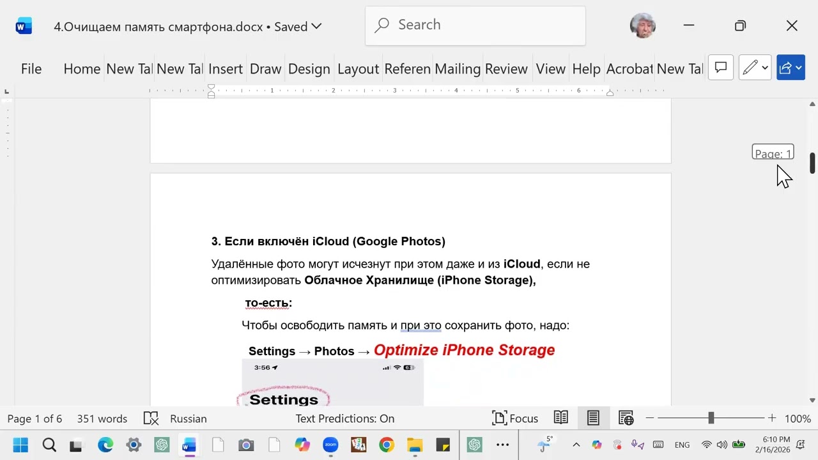Click the Search box in title bar
818x460 pixels.
pyautogui.click(x=475, y=26)
